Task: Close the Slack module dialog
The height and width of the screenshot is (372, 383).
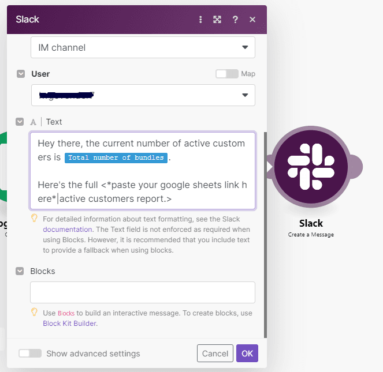Action: click(252, 20)
